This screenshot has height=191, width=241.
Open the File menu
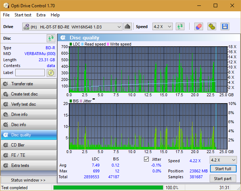(6, 15)
